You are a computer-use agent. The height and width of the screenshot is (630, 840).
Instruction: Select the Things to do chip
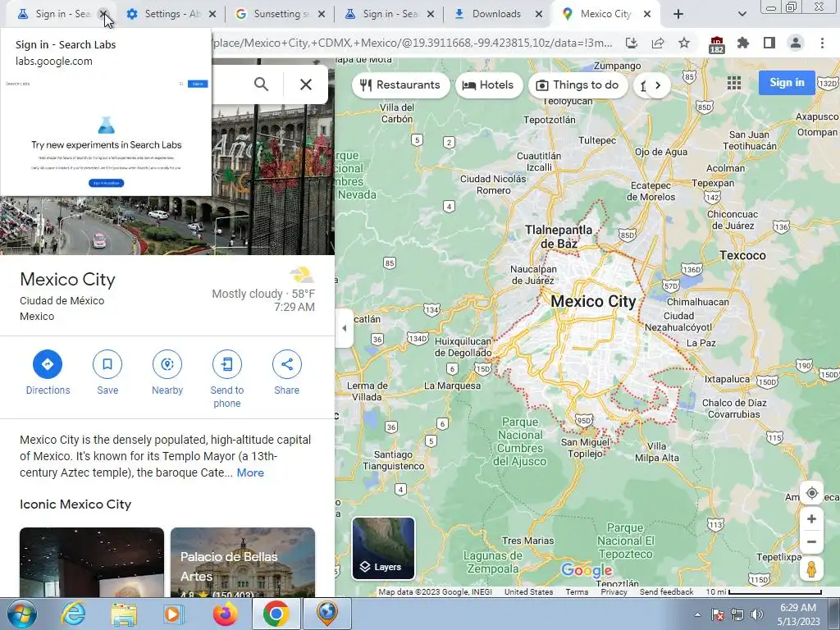[x=577, y=84]
